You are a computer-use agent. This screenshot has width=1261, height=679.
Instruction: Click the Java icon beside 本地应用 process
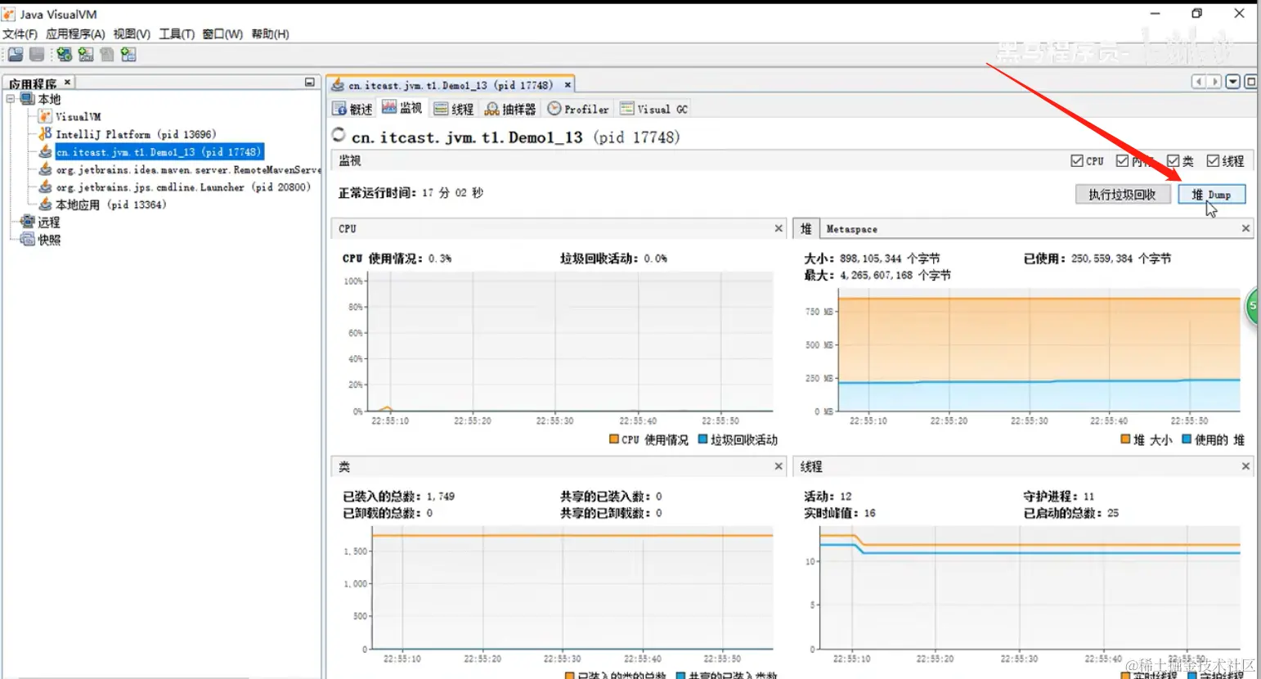pyautogui.click(x=46, y=205)
